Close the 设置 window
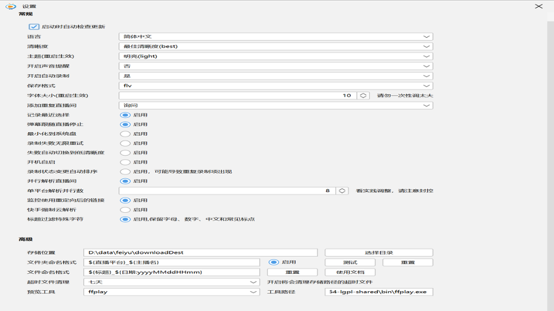Viewport: 554px width, 311px height. [x=538, y=7]
